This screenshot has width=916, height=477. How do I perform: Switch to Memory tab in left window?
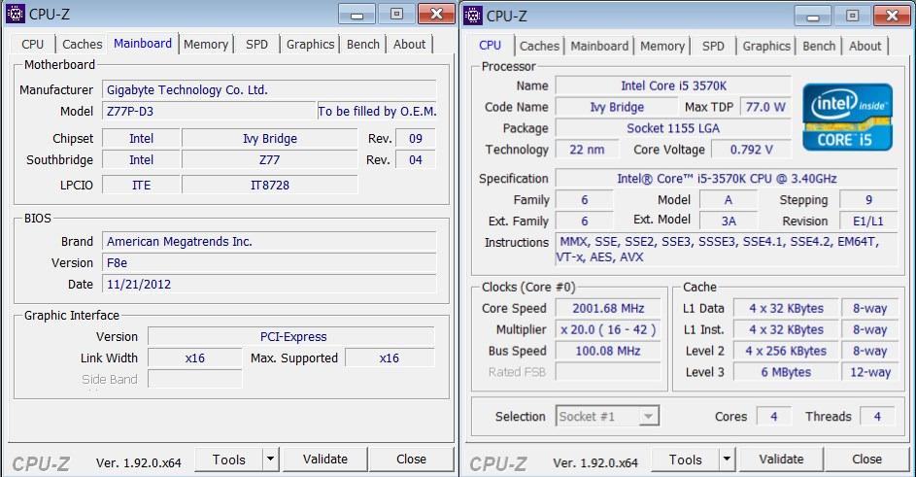coord(206,45)
